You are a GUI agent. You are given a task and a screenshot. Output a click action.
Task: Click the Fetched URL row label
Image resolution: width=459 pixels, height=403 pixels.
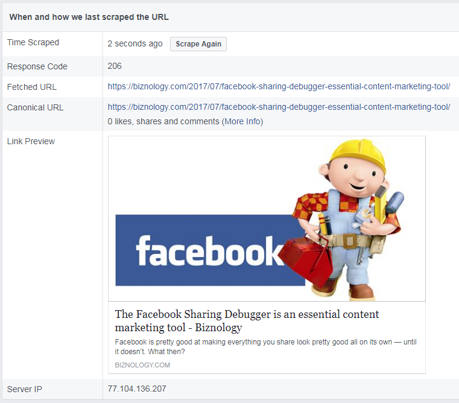coord(32,87)
